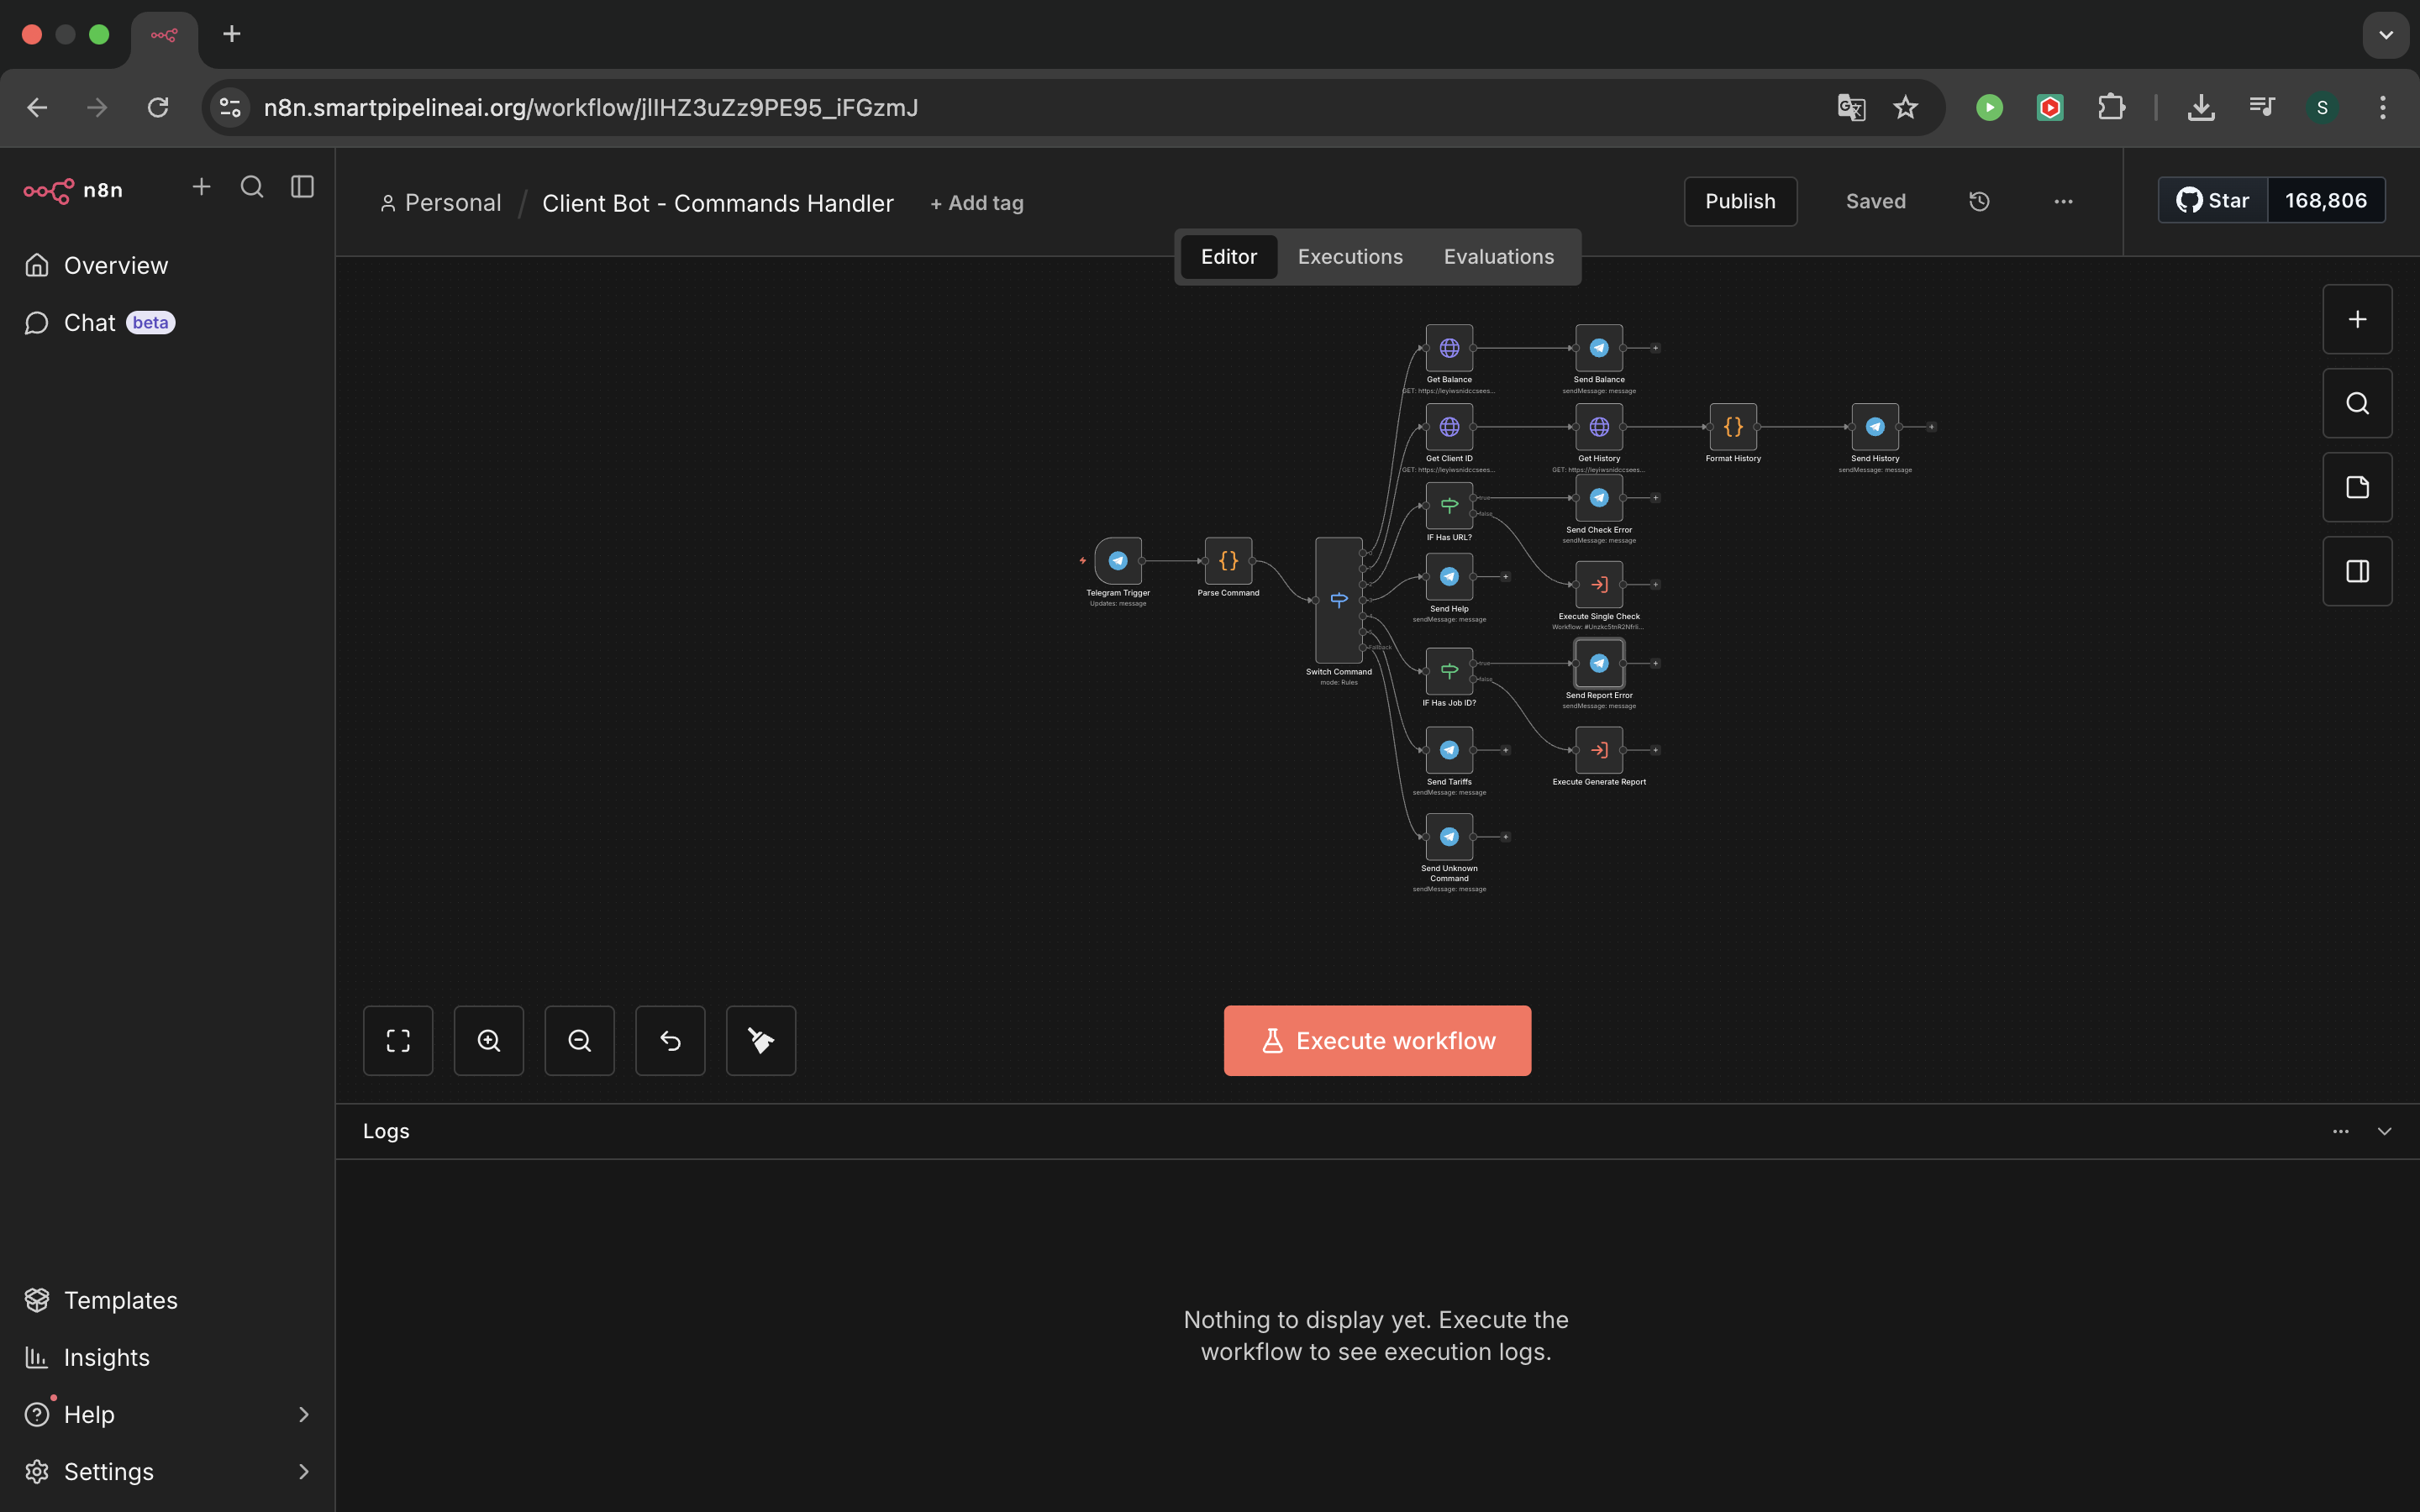The image size is (2420, 1512).
Task: Click the Parse Command code node
Action: (x=1228, y=561)
